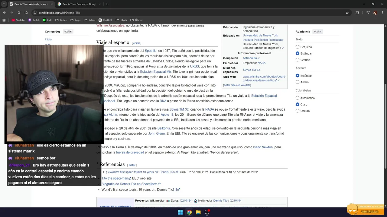The image size is (387, 217).
Task: Open the Estación Espacial Mir link
Action: click(156, 72)
